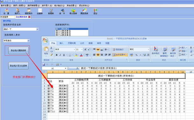Toggle align left in the Excel ribbon

point(94,55)
